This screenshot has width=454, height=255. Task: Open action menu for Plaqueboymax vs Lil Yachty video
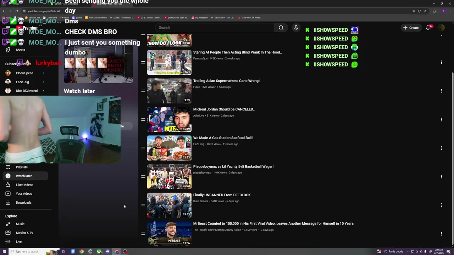[x=441, y=176]
